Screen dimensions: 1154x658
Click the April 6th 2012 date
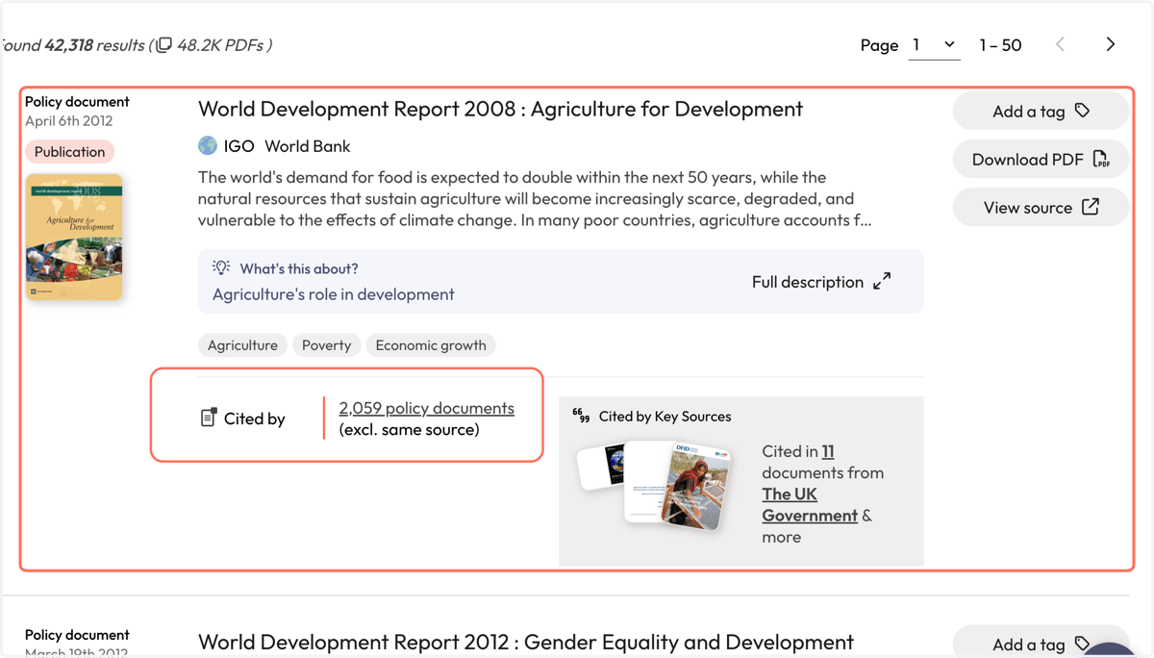click(68, 121)
